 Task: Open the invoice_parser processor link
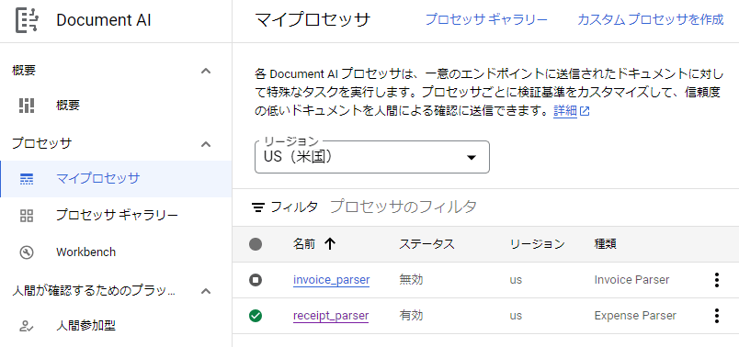331,280
